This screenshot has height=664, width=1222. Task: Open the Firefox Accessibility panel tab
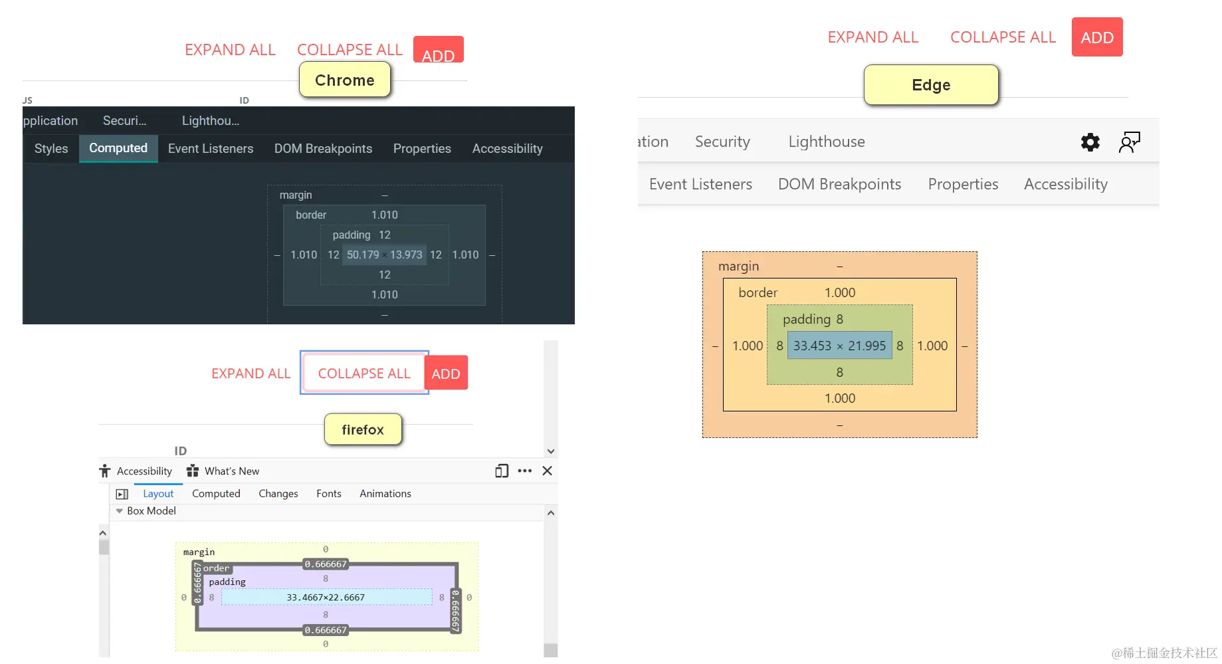point(136,471)
